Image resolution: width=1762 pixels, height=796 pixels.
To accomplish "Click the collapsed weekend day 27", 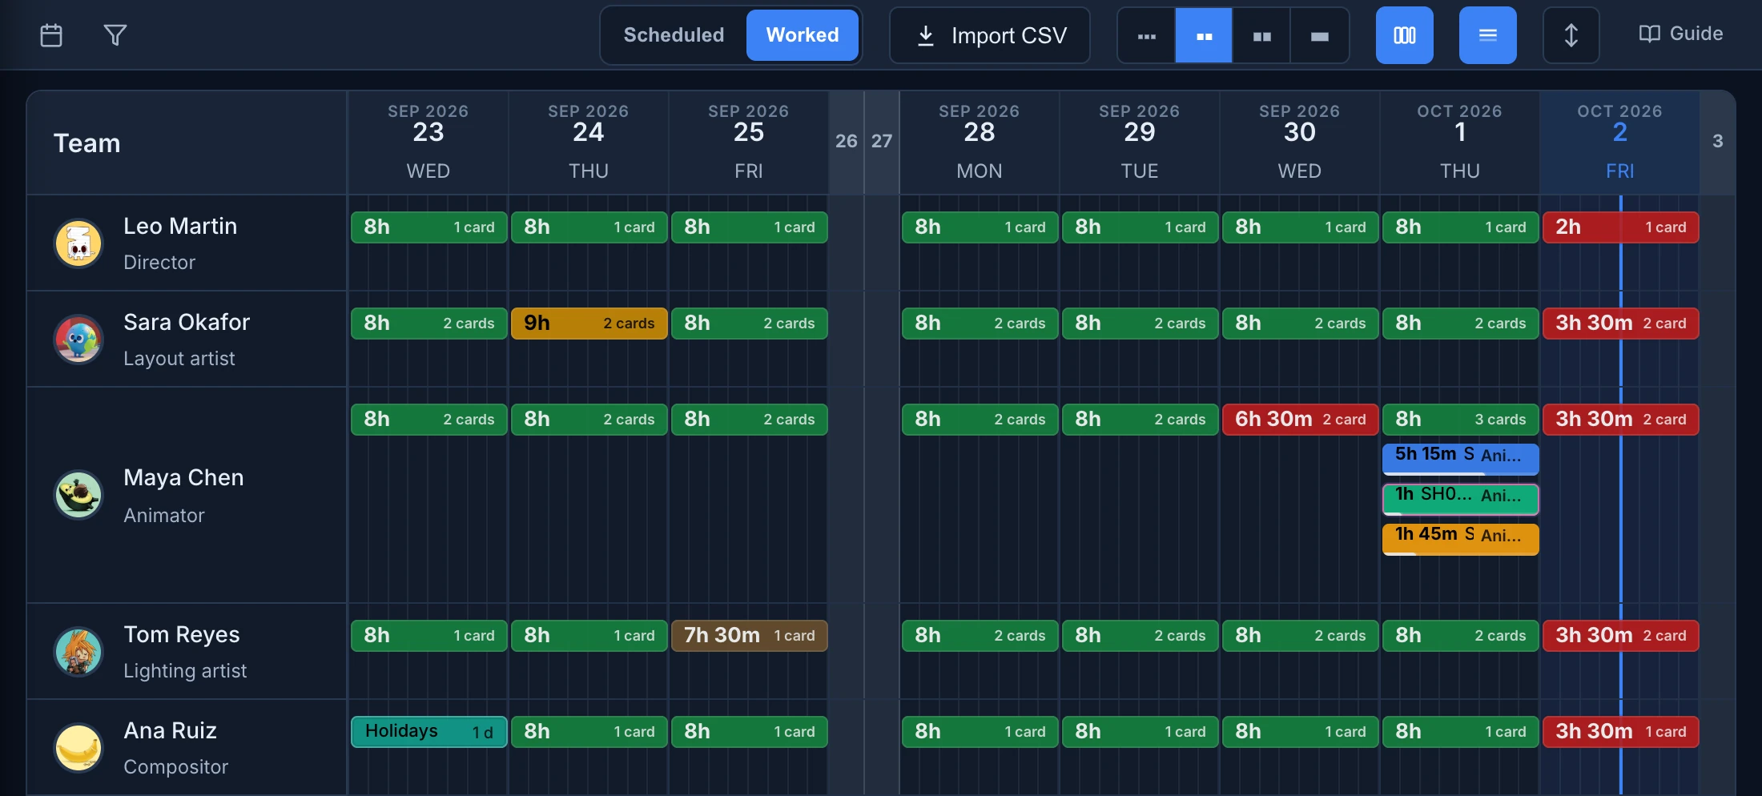I will [882, 142].
